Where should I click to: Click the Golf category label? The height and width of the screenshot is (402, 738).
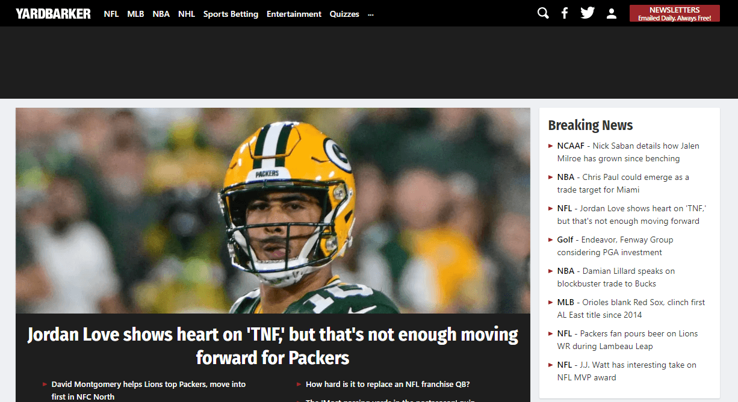[x=565, y=240]
